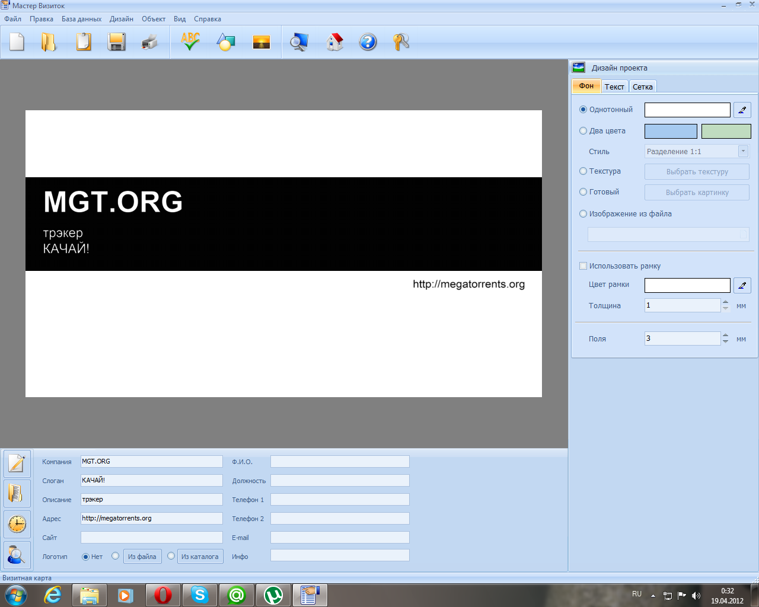
Task: Click the house icon in the toolbar
Action: coord(335,41)
